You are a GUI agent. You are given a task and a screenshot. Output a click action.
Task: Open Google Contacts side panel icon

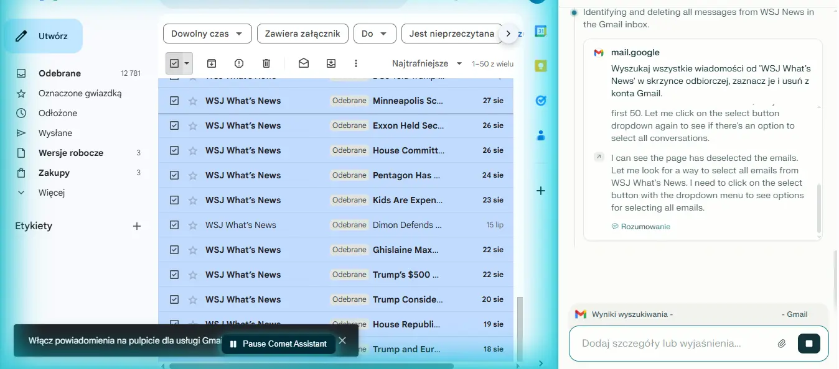point(541,135)
